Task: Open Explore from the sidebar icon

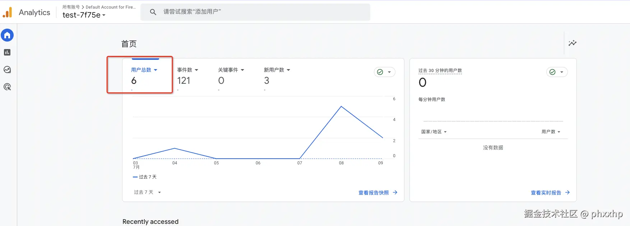Action: pyautogui.click(x=7, y=69)
